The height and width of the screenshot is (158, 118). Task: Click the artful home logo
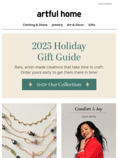click(59, 14)
